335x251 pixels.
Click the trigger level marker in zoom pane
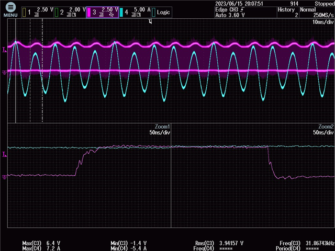click(5, 154)
